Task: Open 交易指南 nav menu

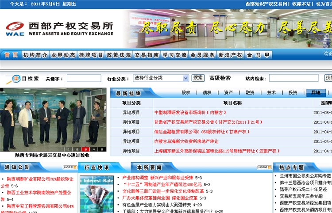Action: [x=147, y=55]
